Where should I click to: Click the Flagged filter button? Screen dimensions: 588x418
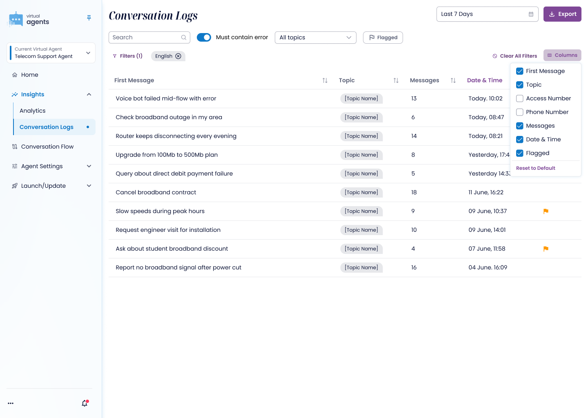point(383,38)
